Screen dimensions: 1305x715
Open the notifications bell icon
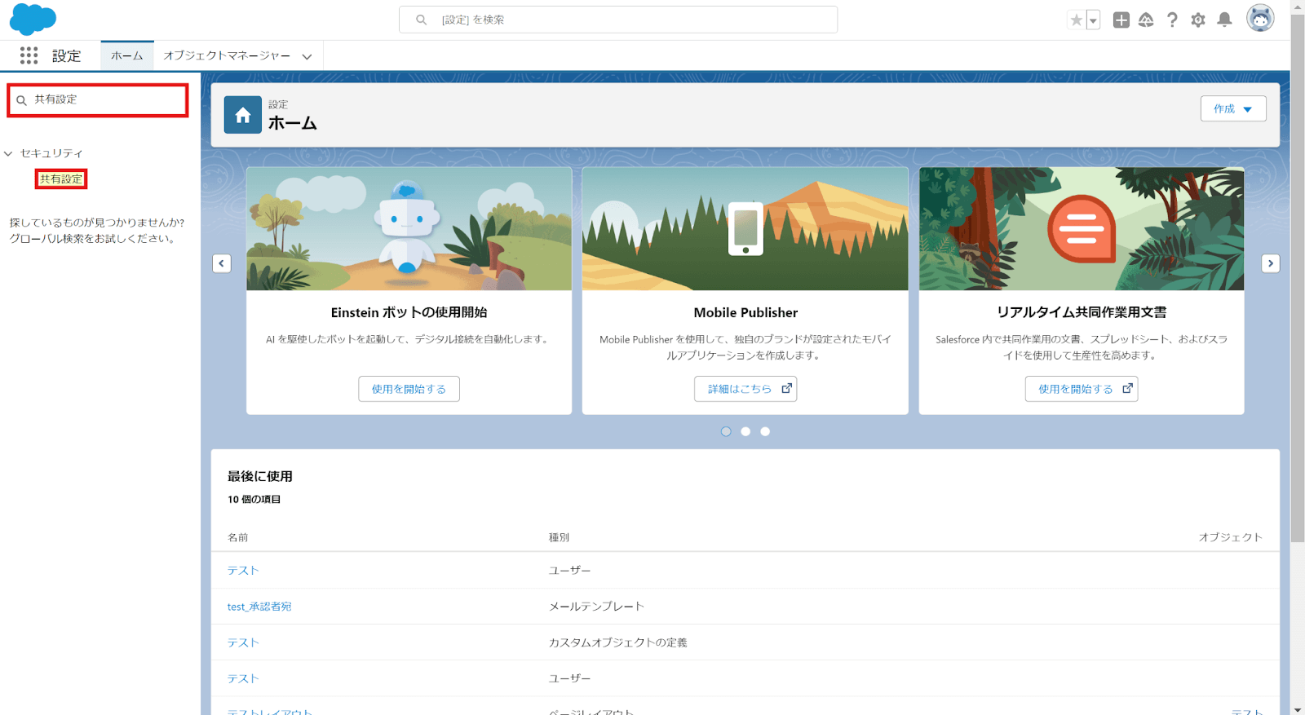coord(1224,20)
